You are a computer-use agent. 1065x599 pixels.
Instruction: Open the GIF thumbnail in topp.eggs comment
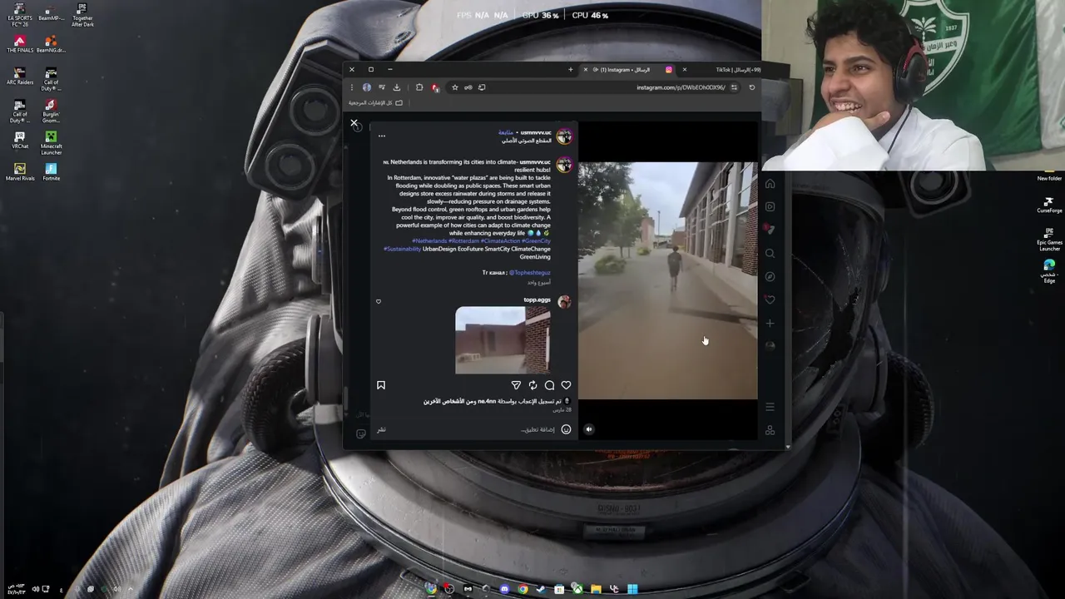click(503, 340)
